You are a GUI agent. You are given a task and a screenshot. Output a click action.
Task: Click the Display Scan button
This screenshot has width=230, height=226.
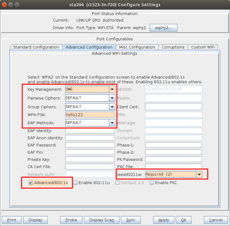[102, 220]
